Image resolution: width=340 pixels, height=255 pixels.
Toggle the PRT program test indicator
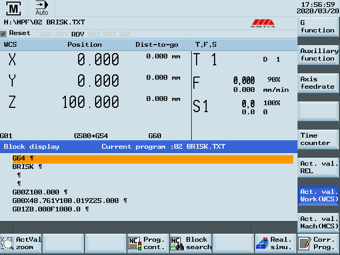click(x=109, y=34)
